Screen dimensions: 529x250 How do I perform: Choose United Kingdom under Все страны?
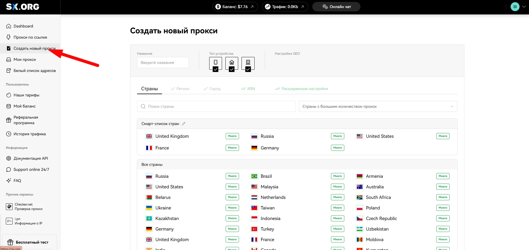click(172, 239)
